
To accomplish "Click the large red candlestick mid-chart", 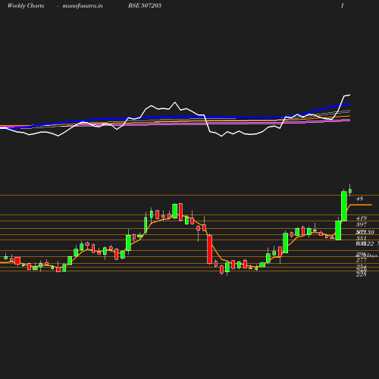I will coord(210,249).
